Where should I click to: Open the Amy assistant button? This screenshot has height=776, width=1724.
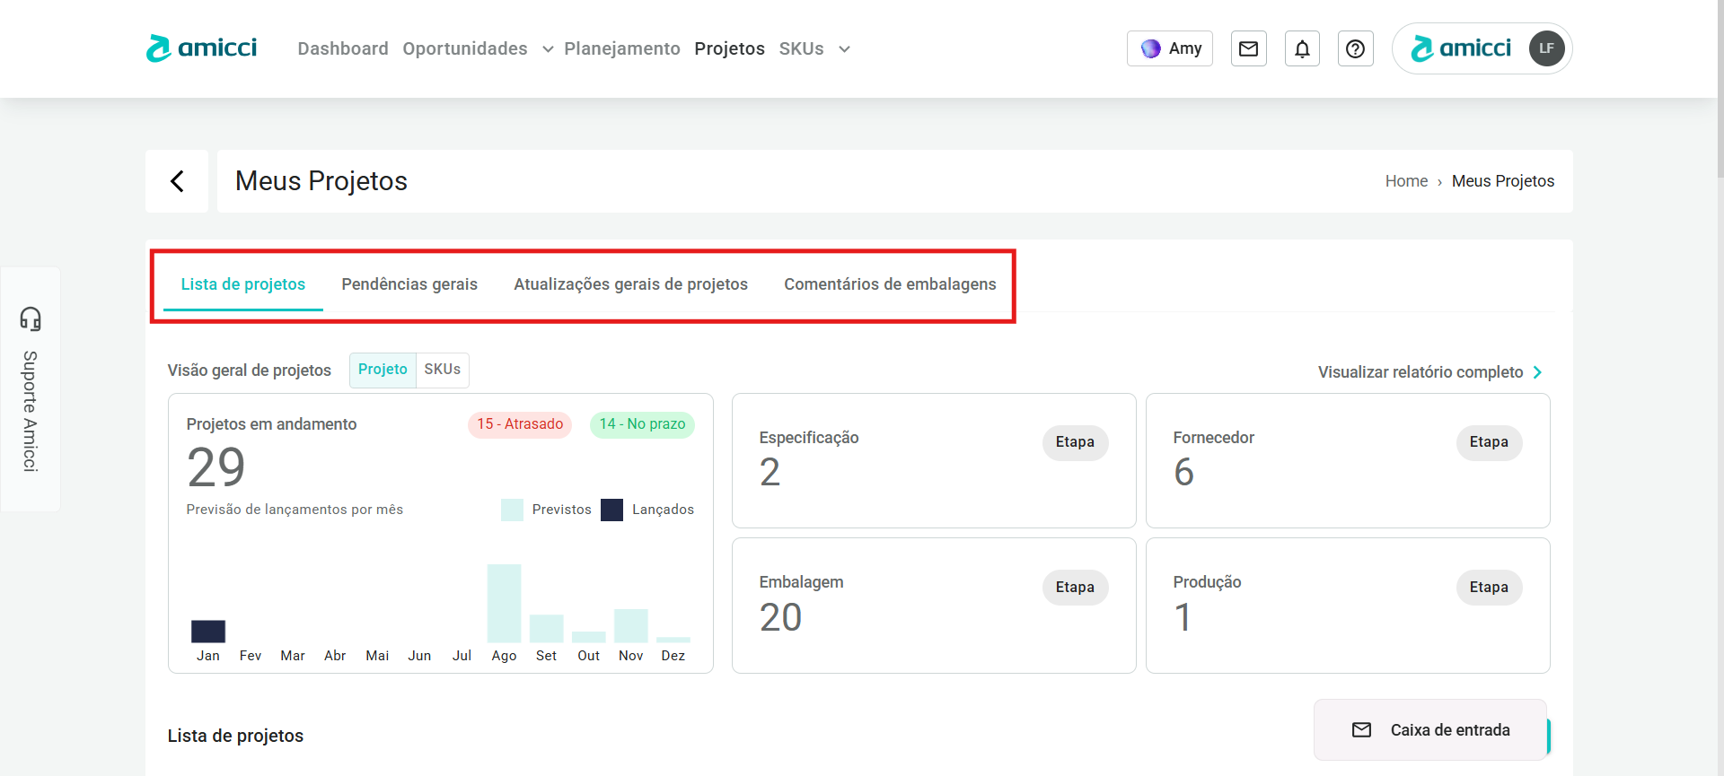coord(1170,48)
